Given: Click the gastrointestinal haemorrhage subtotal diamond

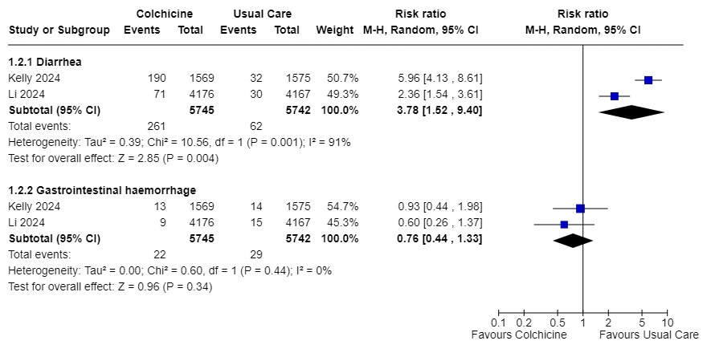Looking at the screenshot, I should 572,239.
